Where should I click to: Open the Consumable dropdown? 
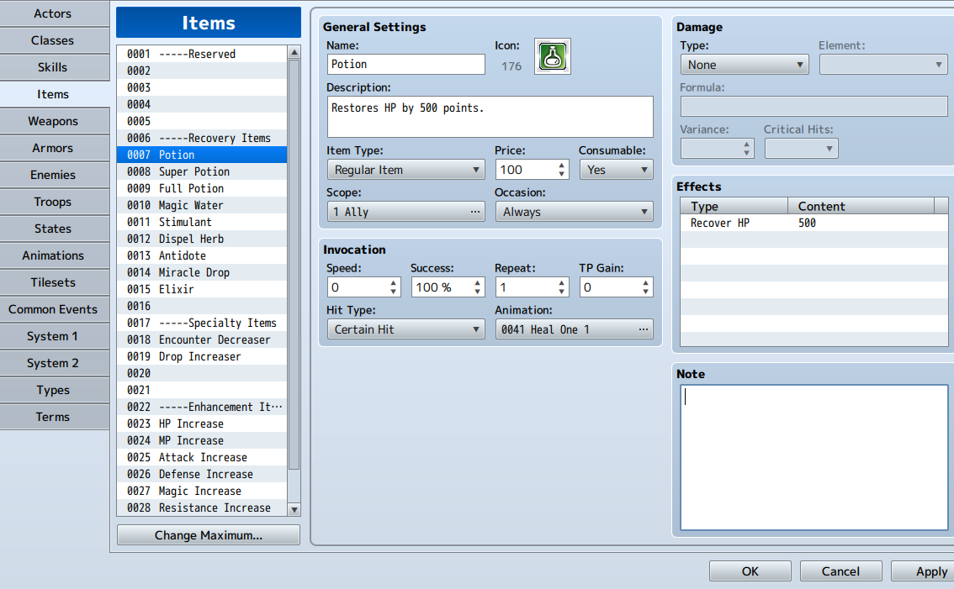click(x=616, y=169)
